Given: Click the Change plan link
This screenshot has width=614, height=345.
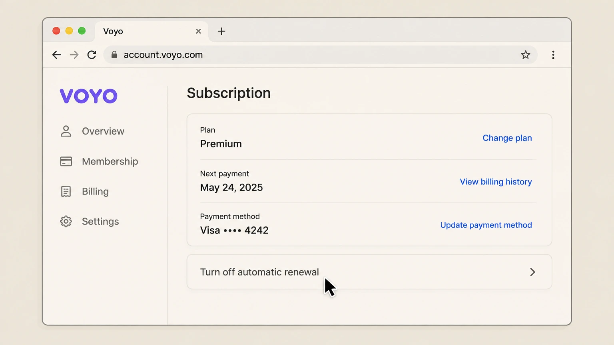Looking at the screenshot, I should pos(507,138).
